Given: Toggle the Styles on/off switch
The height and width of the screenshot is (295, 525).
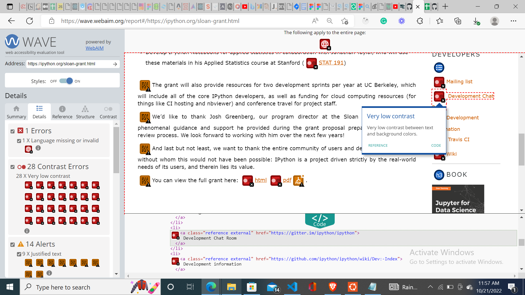Looking at the screenshot, I should (66, 81).
